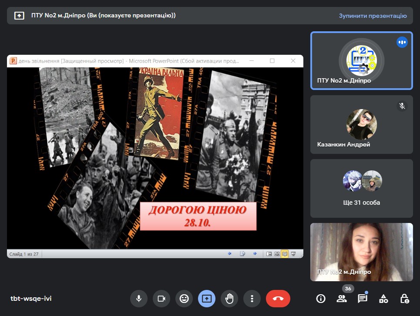
Task: Open host controls lock icon
Action: [x=404, y=299]
